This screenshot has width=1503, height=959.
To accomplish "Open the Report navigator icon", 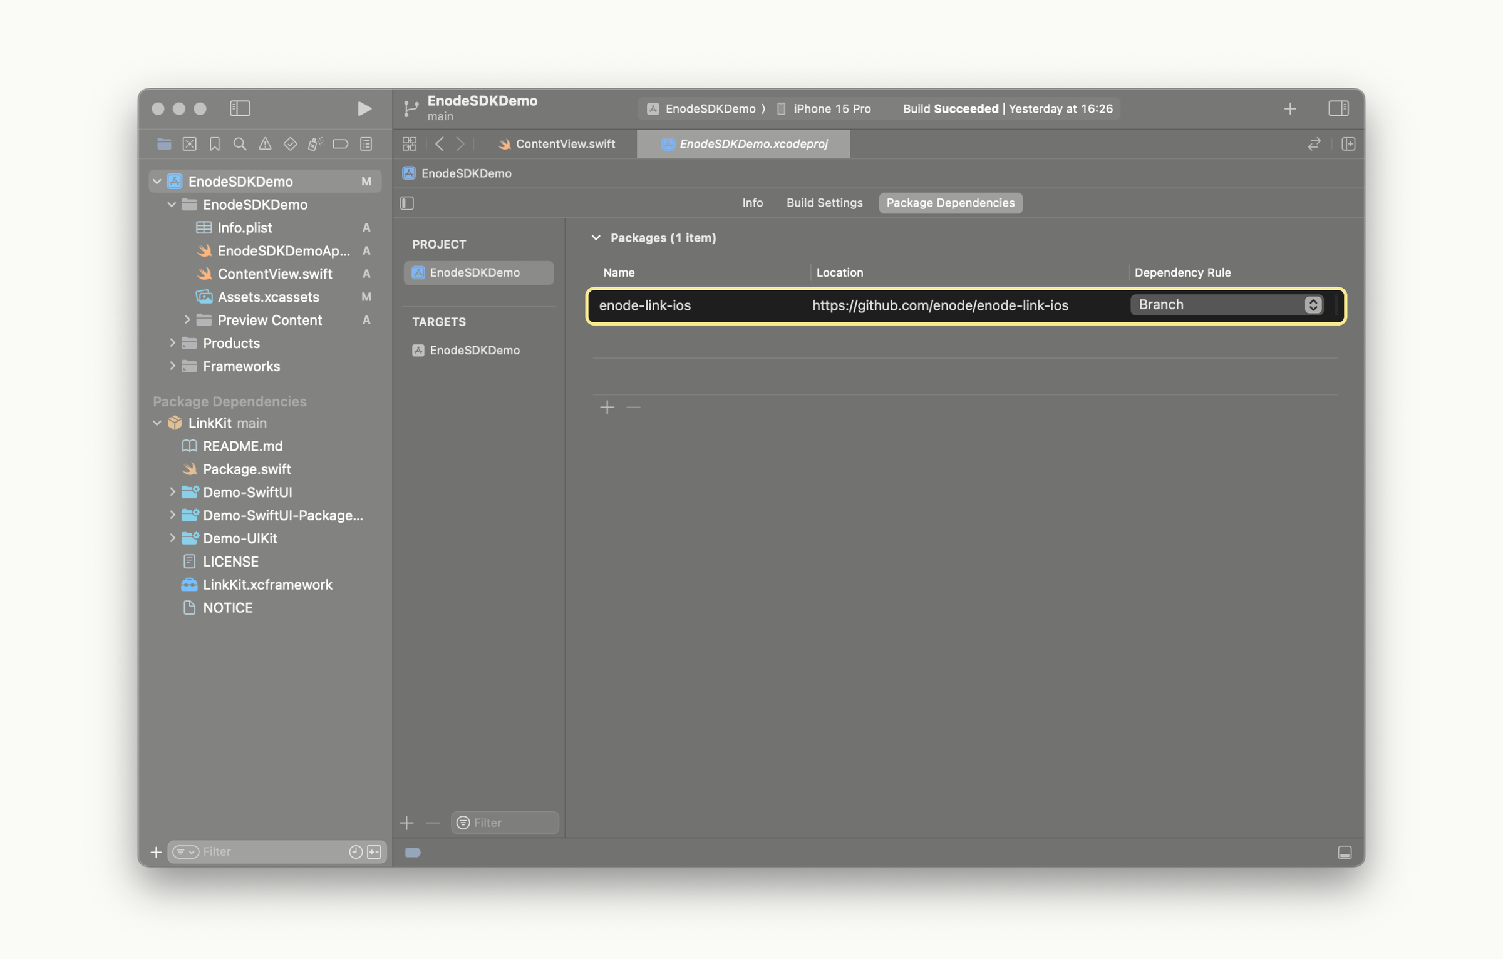I will pos(366,144).
